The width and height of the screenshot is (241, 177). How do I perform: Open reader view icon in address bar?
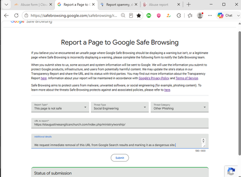(x=131, y=15)
